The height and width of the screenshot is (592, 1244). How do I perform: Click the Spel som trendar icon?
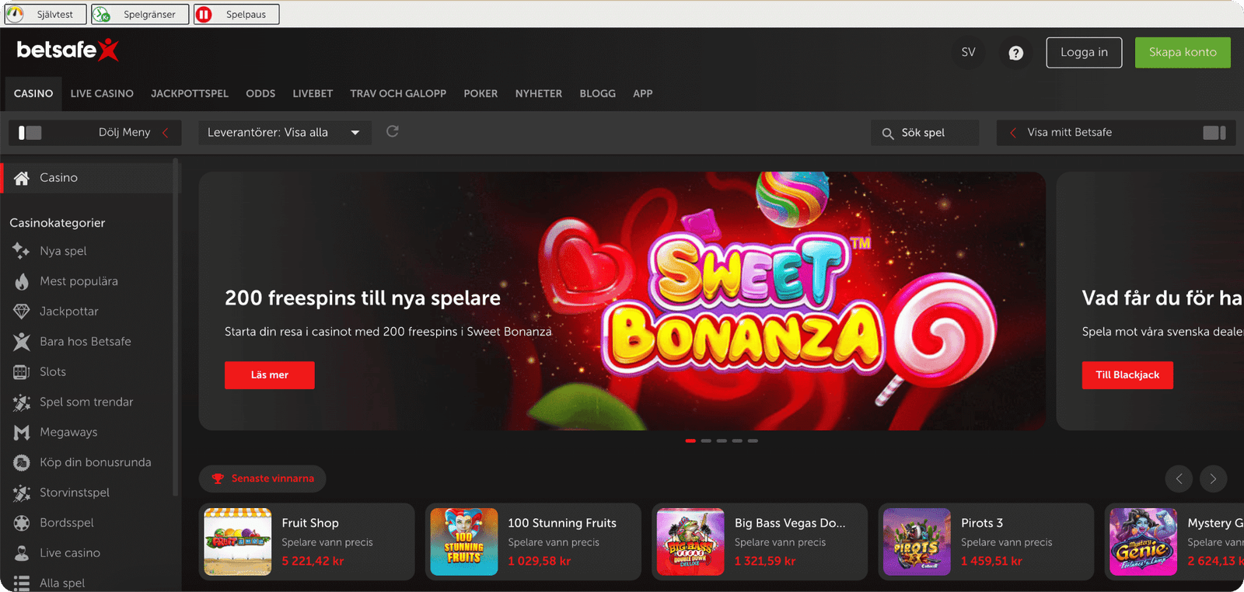22,402
